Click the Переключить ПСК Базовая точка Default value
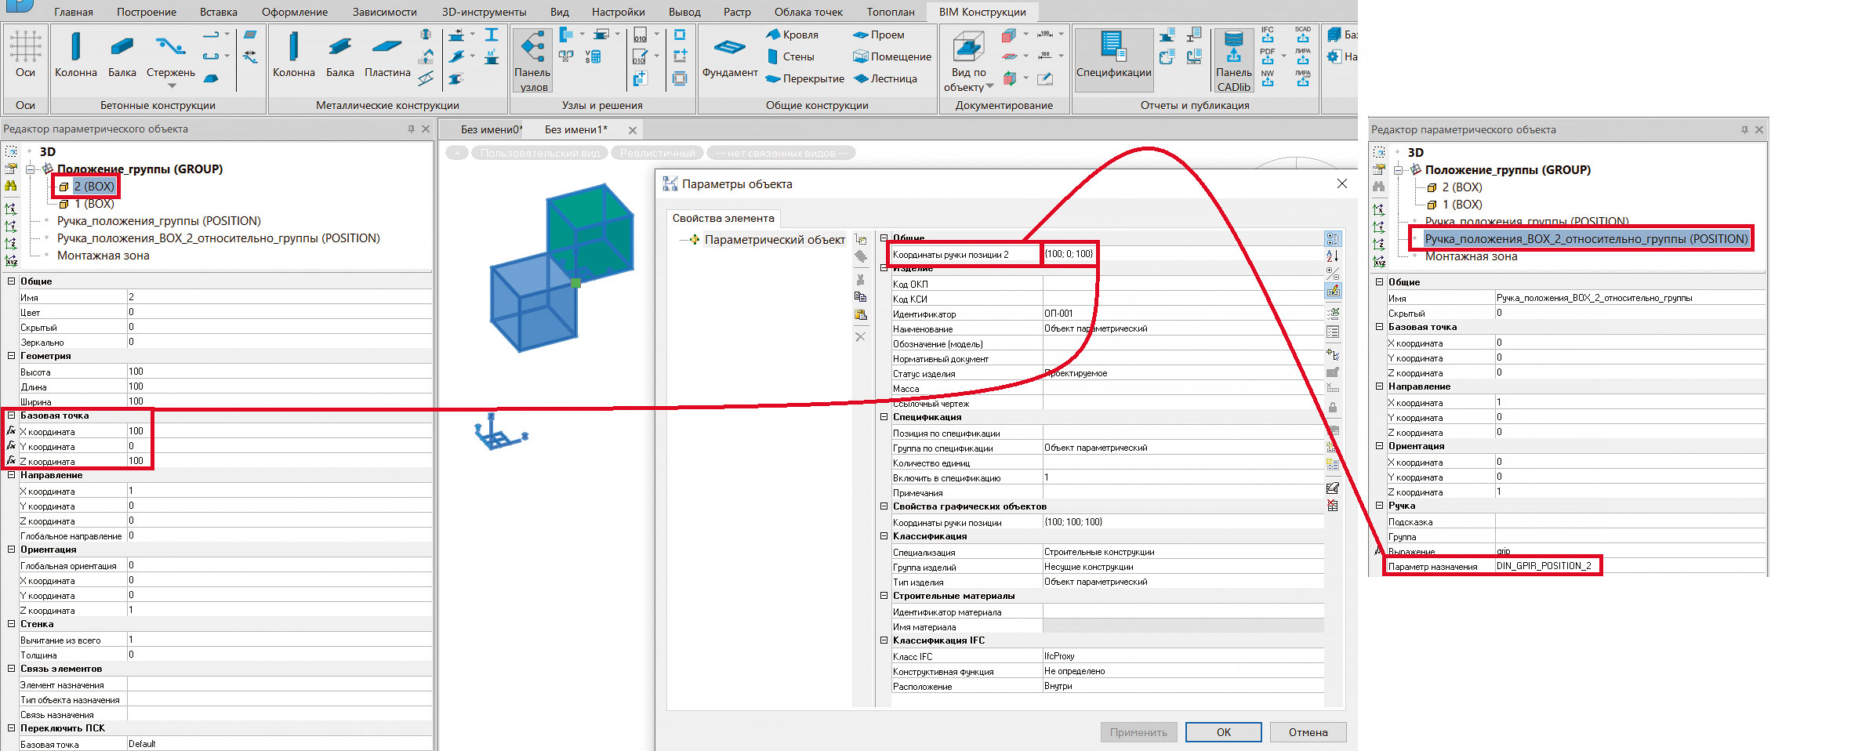The height and width of the screenshot is (751, 1851). [279, 744]
